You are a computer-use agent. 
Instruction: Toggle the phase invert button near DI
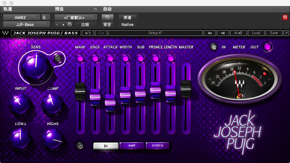pyautogui.click(x=80, y=146)
